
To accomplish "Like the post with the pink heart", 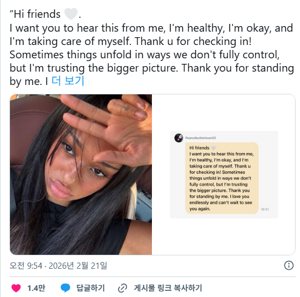I will tap(16, 288).
